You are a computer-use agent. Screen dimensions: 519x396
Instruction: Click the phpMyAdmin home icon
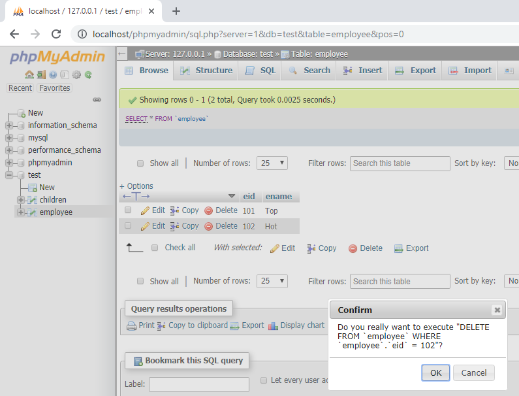click(x=29, y=75)
